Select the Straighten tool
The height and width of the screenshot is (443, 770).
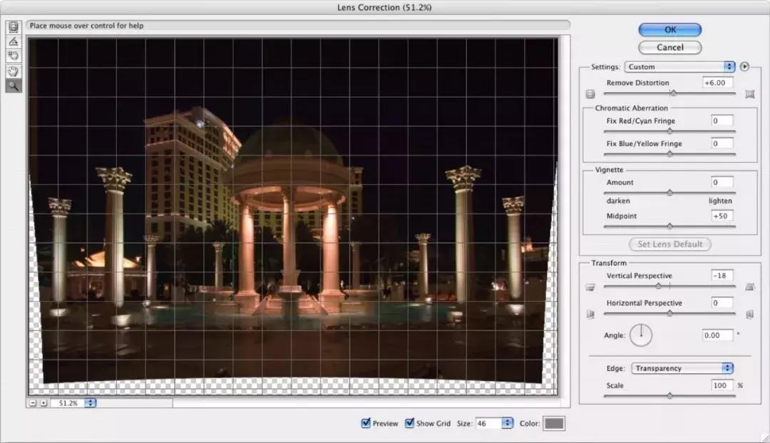(x=14, y=41)
